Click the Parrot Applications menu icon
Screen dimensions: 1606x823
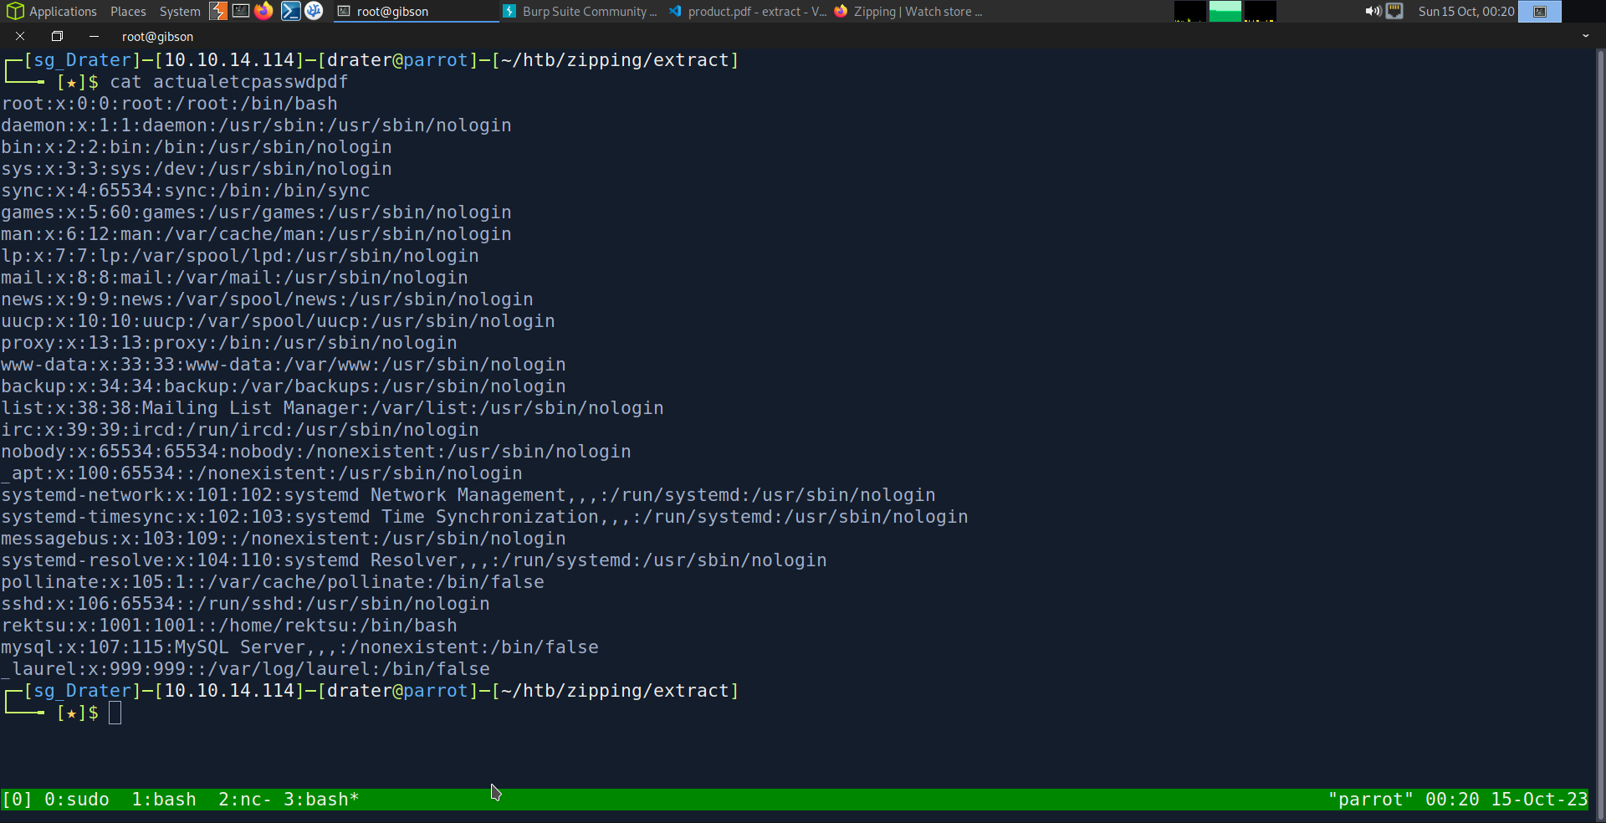click(x=15, y=11)
